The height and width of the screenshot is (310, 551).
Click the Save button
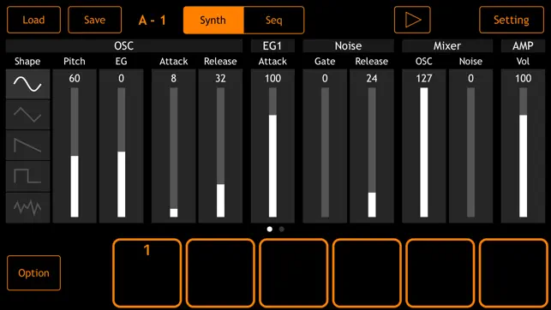point(95,20)
